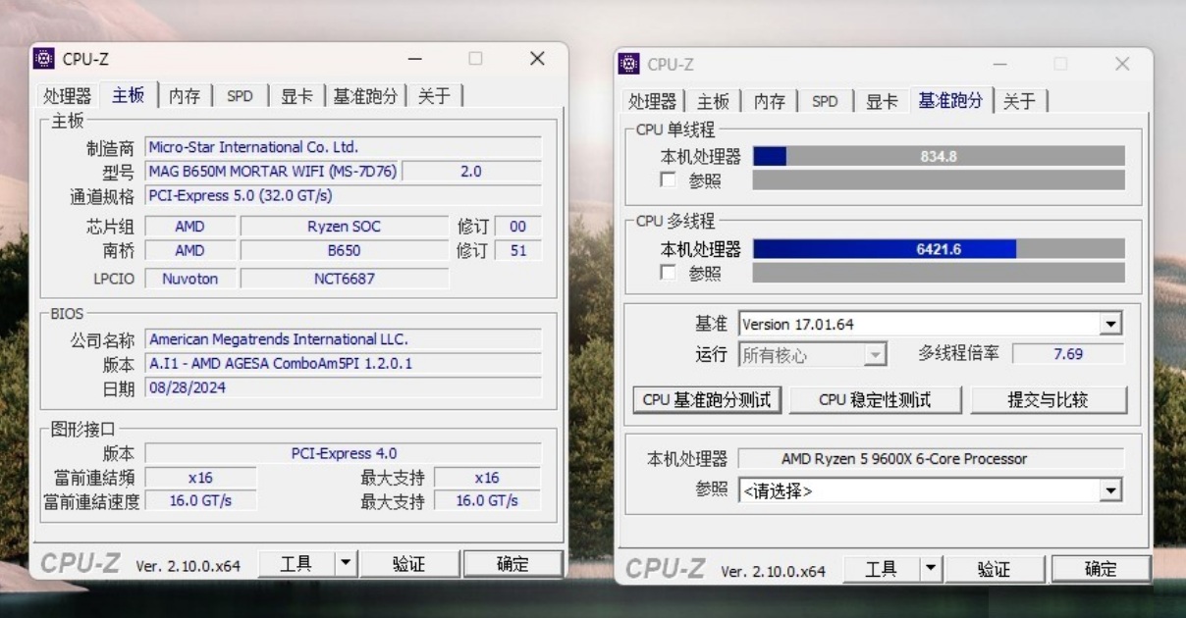Click BIOS brand American Megatrends field
The image size is (1186, 618).
[343, 339]
